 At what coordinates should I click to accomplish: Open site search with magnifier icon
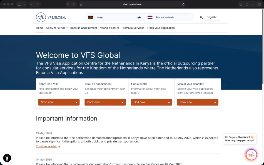tap(201, 17)
